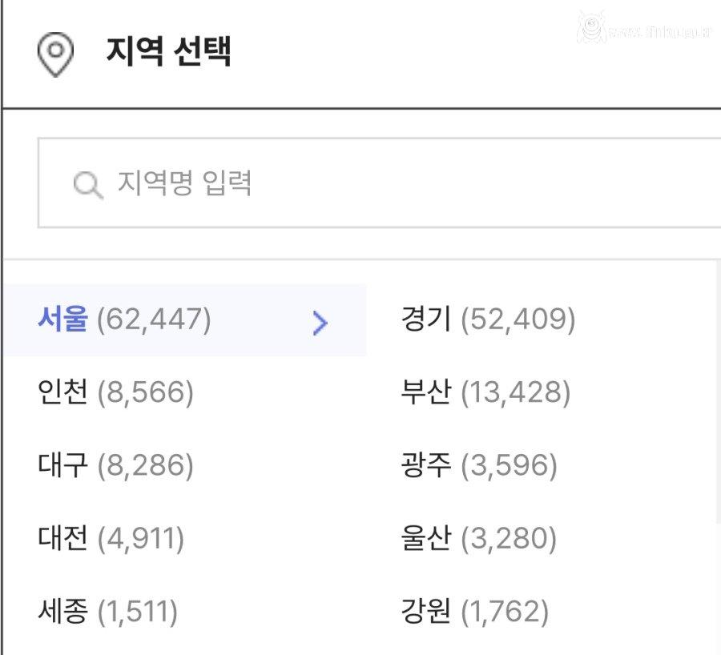Expand 서울 using the blue chevron arrow
This screenshot has height=655, width=721.
[x=320, y=323]
